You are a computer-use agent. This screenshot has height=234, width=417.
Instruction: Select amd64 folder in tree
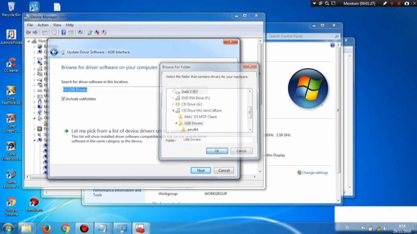point(193,129)
